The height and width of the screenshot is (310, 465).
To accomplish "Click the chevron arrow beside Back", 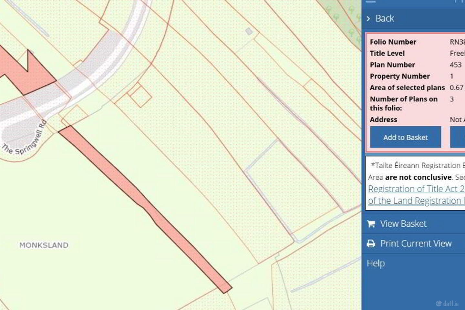I will [x=369, y=19].
